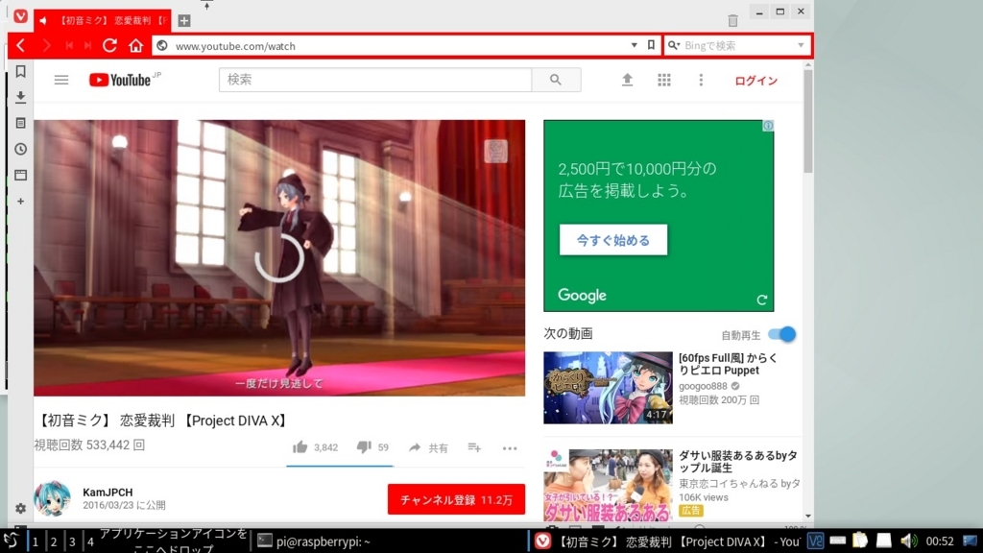Click the URL address field

click(401, 46)
